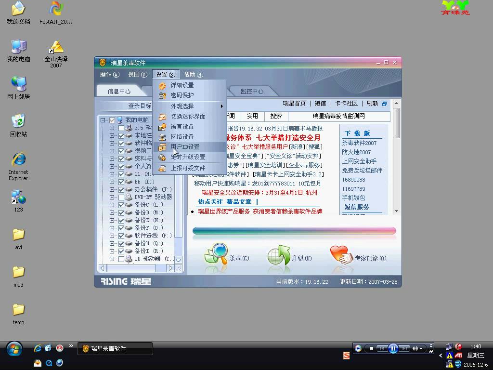The width and height of the screenshot is (493, 370).
Task: Check the DVD-RW 驱动器 checkbox
Action: (121, 197)
